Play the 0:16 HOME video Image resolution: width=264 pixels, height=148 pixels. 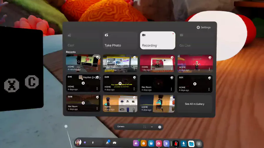(x=83, y=83)
